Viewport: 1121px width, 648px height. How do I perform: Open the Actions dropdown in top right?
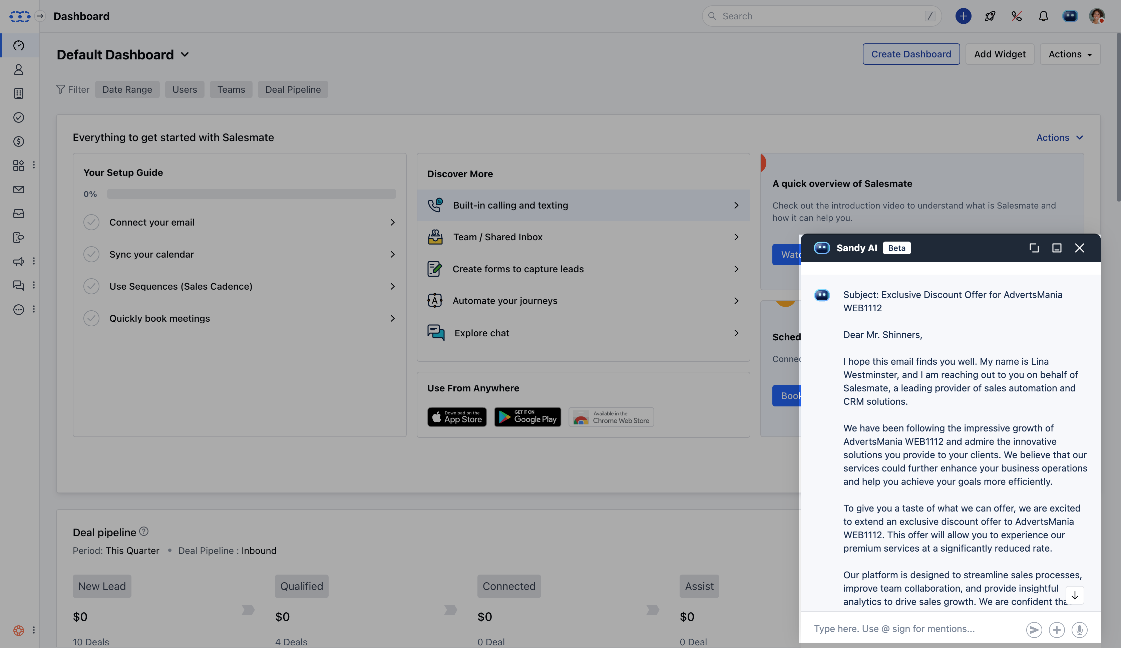click(x=1070, y=54)
